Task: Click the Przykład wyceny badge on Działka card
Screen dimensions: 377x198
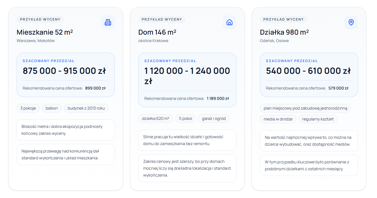Action: pos(283,19)
